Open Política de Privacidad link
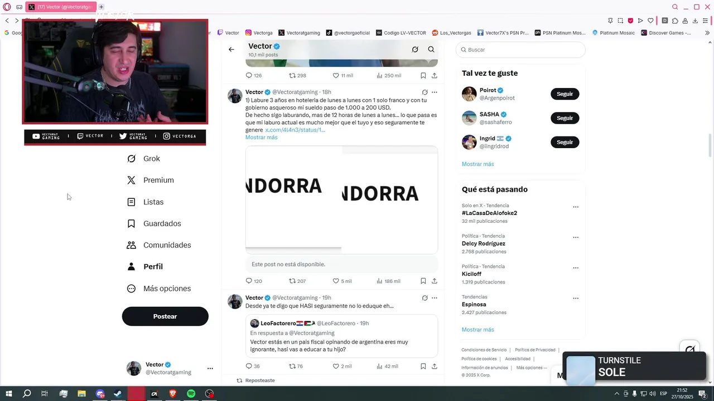714x401 pixels. coord(535,350)
